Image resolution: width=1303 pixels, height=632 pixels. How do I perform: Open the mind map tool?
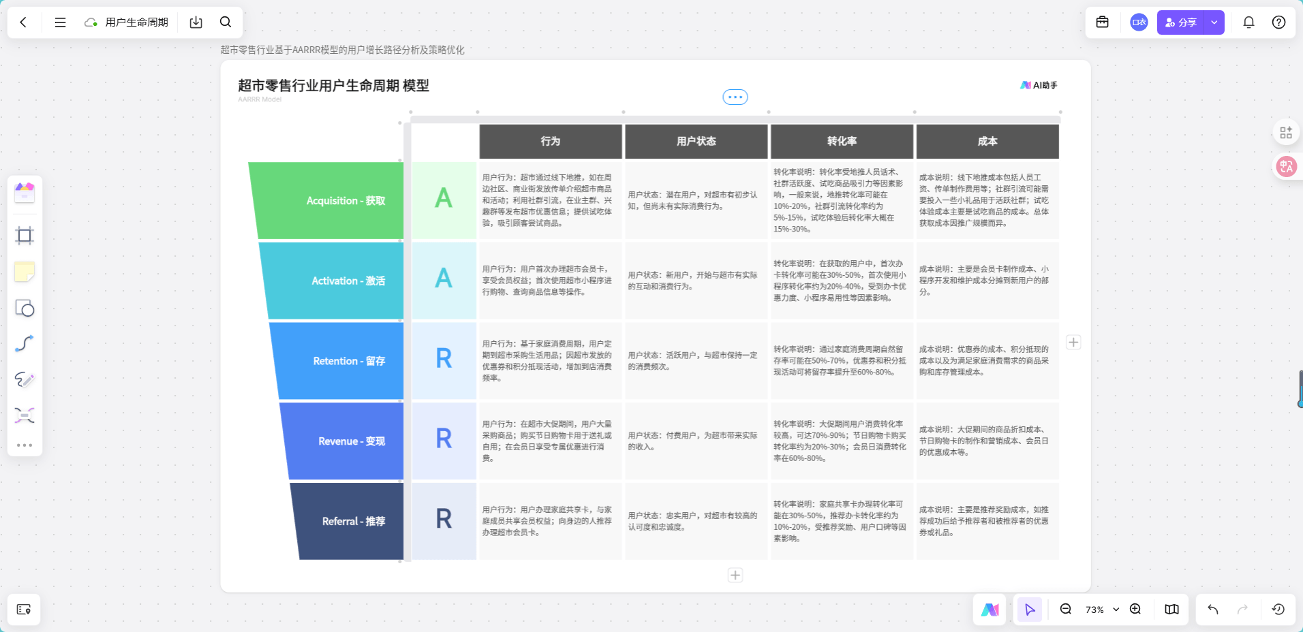click(x=25, y=415)
